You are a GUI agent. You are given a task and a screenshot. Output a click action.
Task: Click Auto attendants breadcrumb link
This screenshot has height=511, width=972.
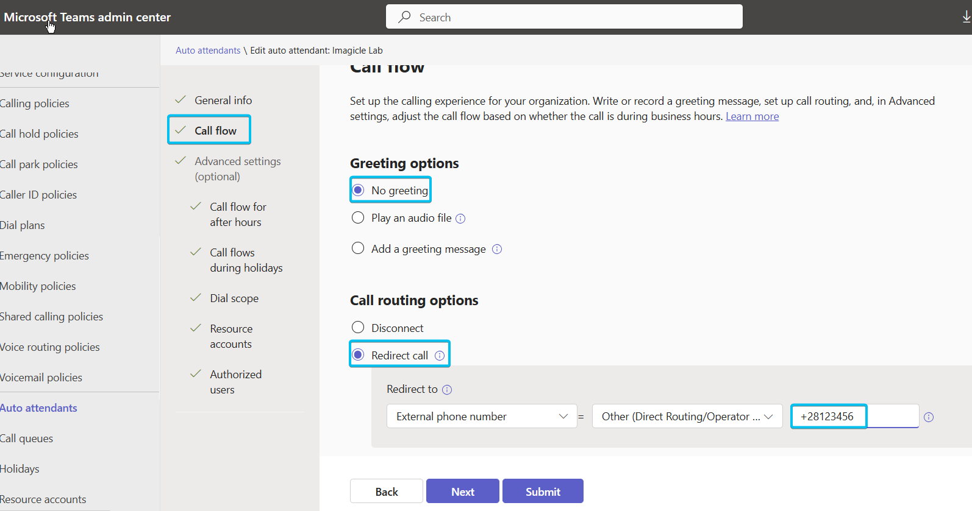208,51
